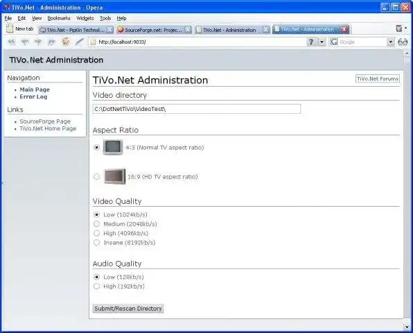Viewport: 413px width, 333px height.
Task: Go back with the Back arrow
Action: 25,42
